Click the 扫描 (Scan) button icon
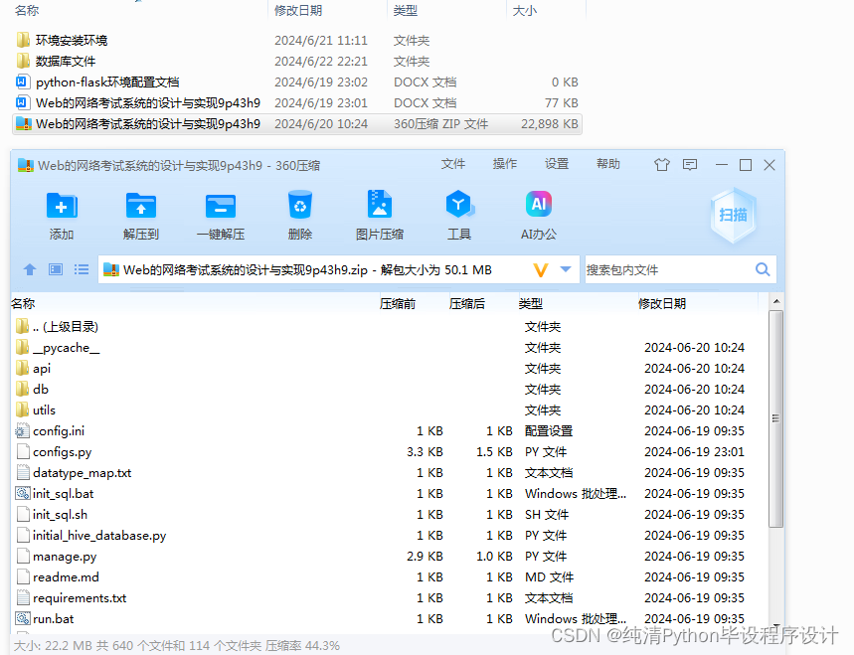Viewport: 854px width, 655px height. tap(733, 214)
